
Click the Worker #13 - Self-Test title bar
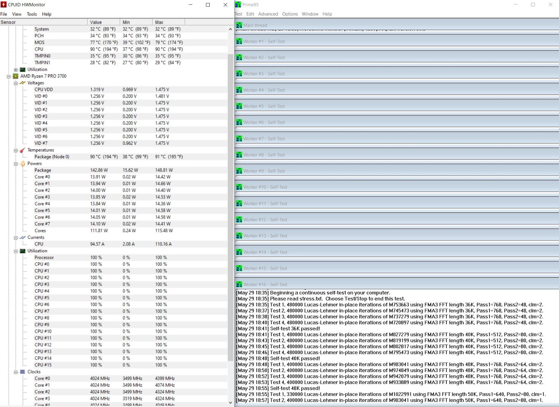[397, 236]
